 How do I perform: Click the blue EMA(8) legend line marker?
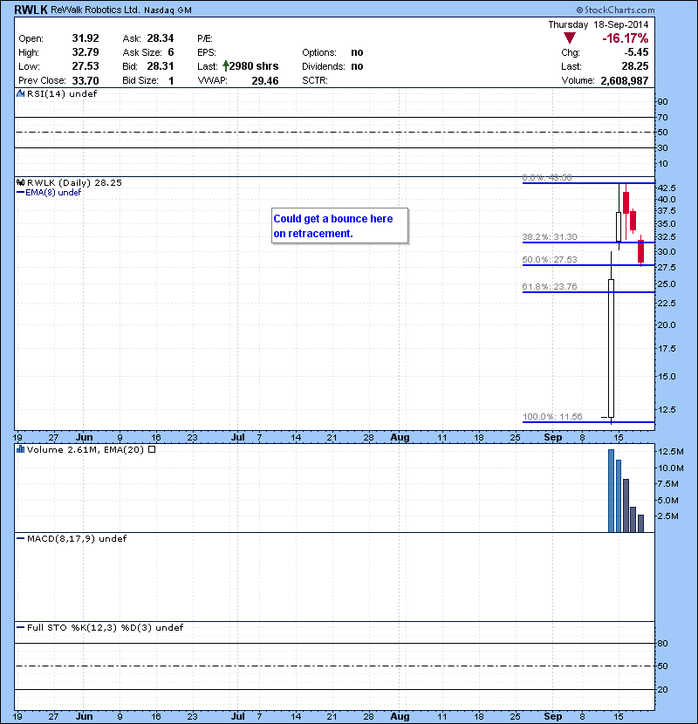pos(22,193)
